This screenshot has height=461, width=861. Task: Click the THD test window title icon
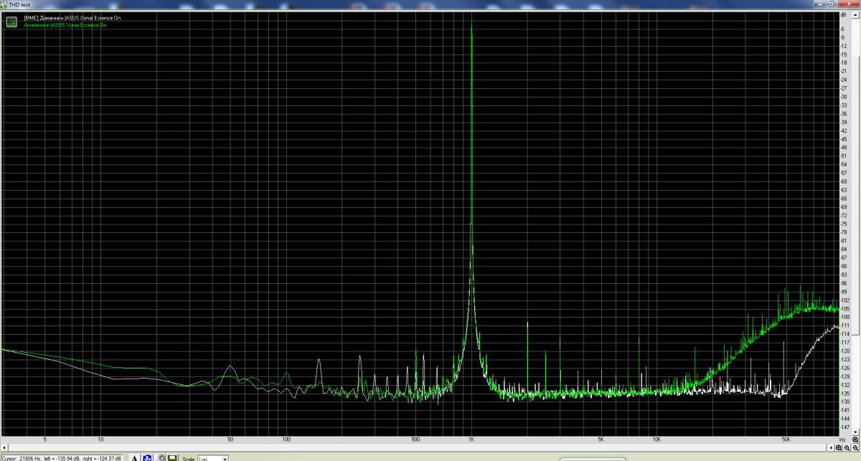click(x=4, y=4)
